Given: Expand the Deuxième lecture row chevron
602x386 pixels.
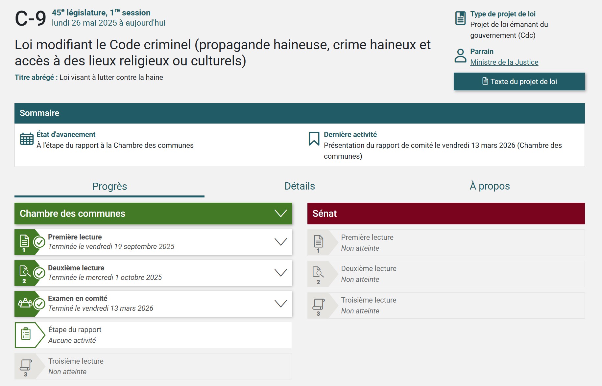Looking at the screenshot, I should click(280, 273).
